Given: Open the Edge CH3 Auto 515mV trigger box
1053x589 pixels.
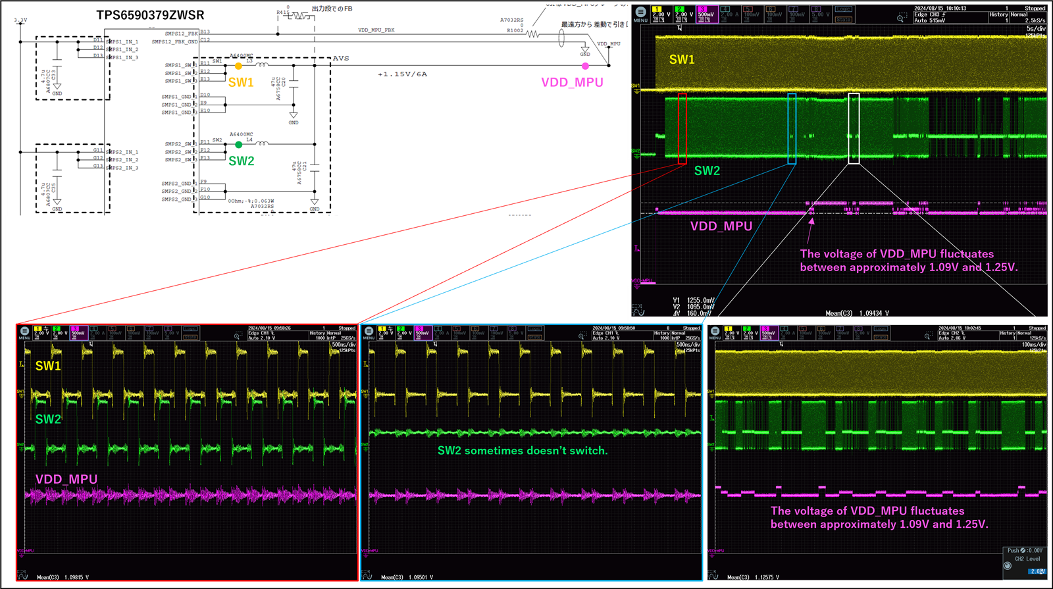Looking at the screenshot, I should pos(950,18).
